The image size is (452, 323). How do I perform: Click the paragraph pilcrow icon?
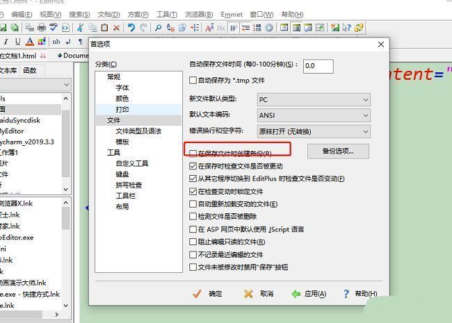[81, 42]
